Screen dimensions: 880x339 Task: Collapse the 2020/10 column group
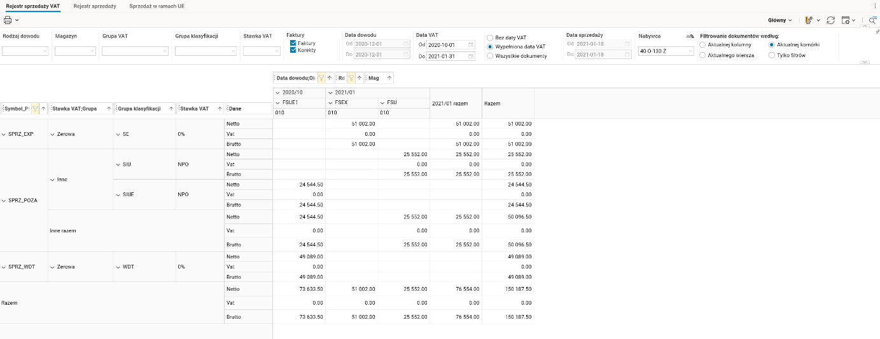(x=277, y=93)
